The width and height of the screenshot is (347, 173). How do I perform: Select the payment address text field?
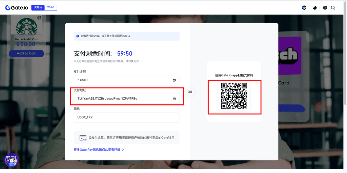[122, 99]
